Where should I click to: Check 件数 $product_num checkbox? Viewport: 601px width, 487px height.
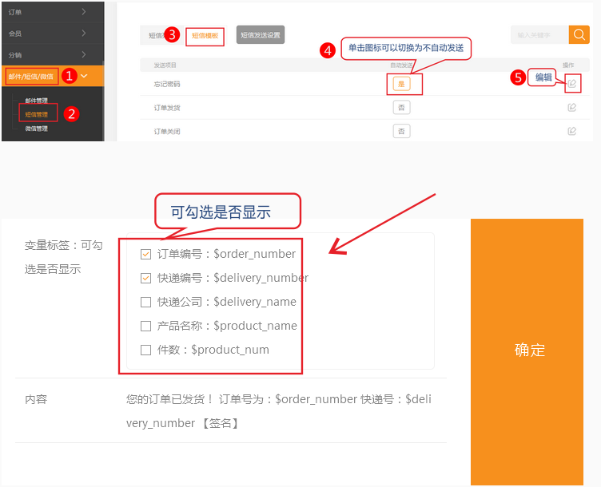[145, 350]
